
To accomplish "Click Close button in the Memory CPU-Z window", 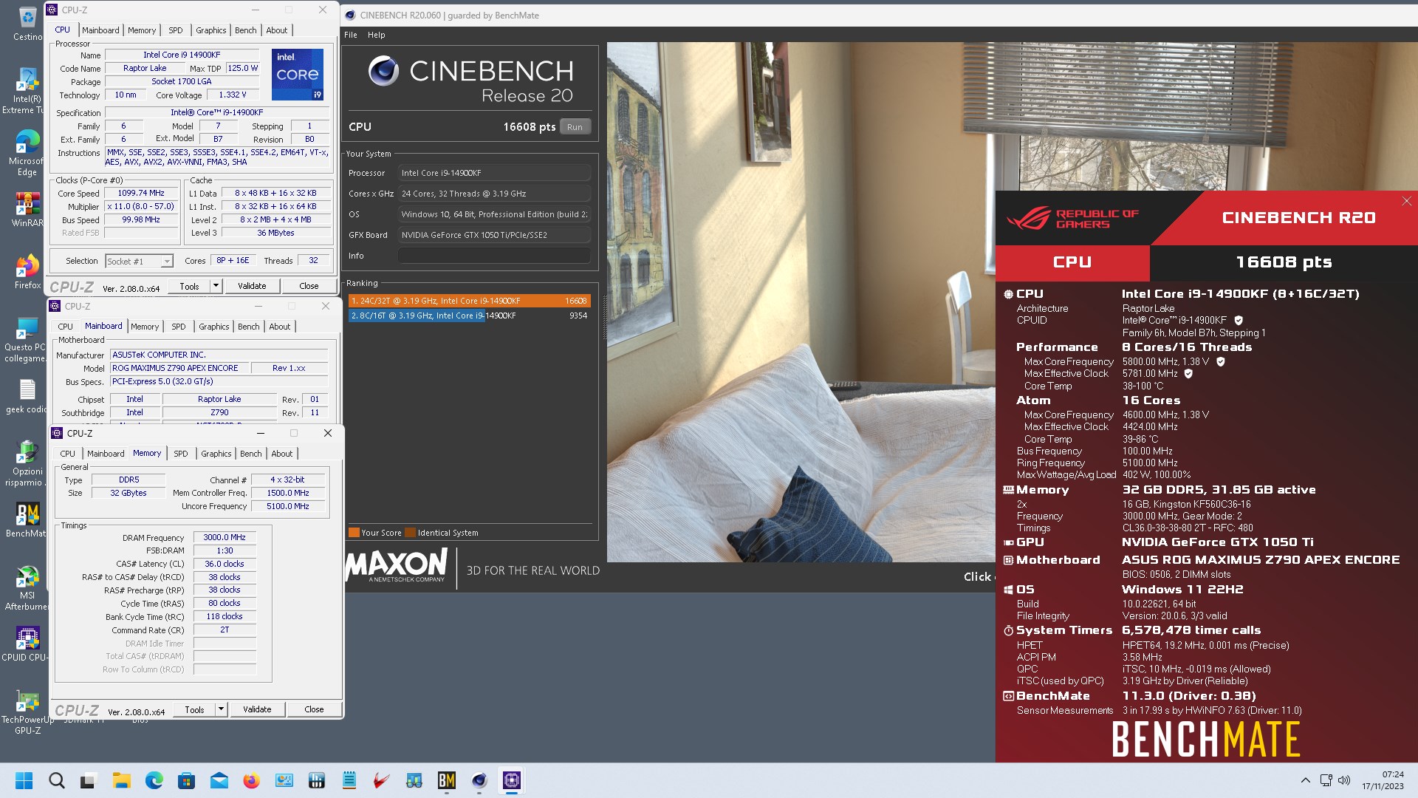I will [315, 709].
